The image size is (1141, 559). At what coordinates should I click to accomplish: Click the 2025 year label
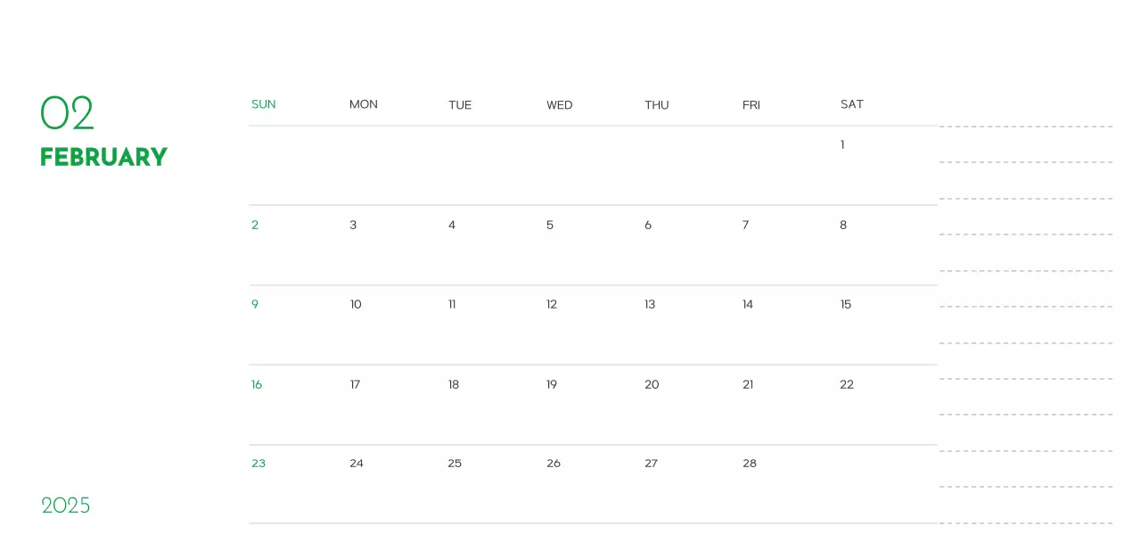(66, 506)
